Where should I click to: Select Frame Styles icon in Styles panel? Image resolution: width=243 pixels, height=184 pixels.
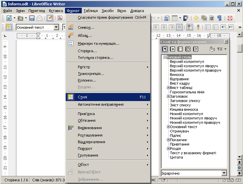[180, 49]
